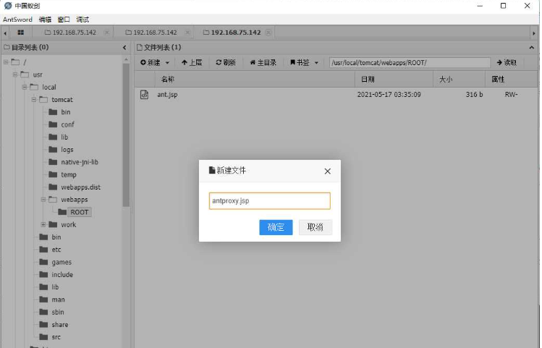Click the bin folder icon under tomcat

(x=53, y=112)
